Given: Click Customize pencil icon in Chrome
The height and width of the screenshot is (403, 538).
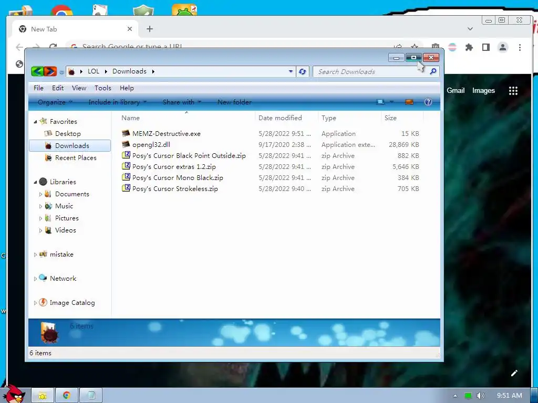Looking at the screenshot, I should (x=514, y=373).
